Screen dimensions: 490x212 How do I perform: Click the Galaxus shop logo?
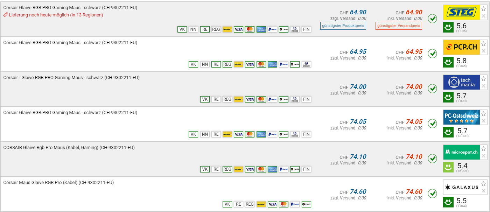(x=461, y=187)
